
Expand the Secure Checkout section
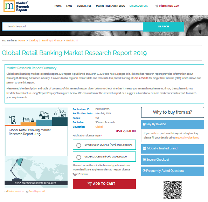(173, 160)
